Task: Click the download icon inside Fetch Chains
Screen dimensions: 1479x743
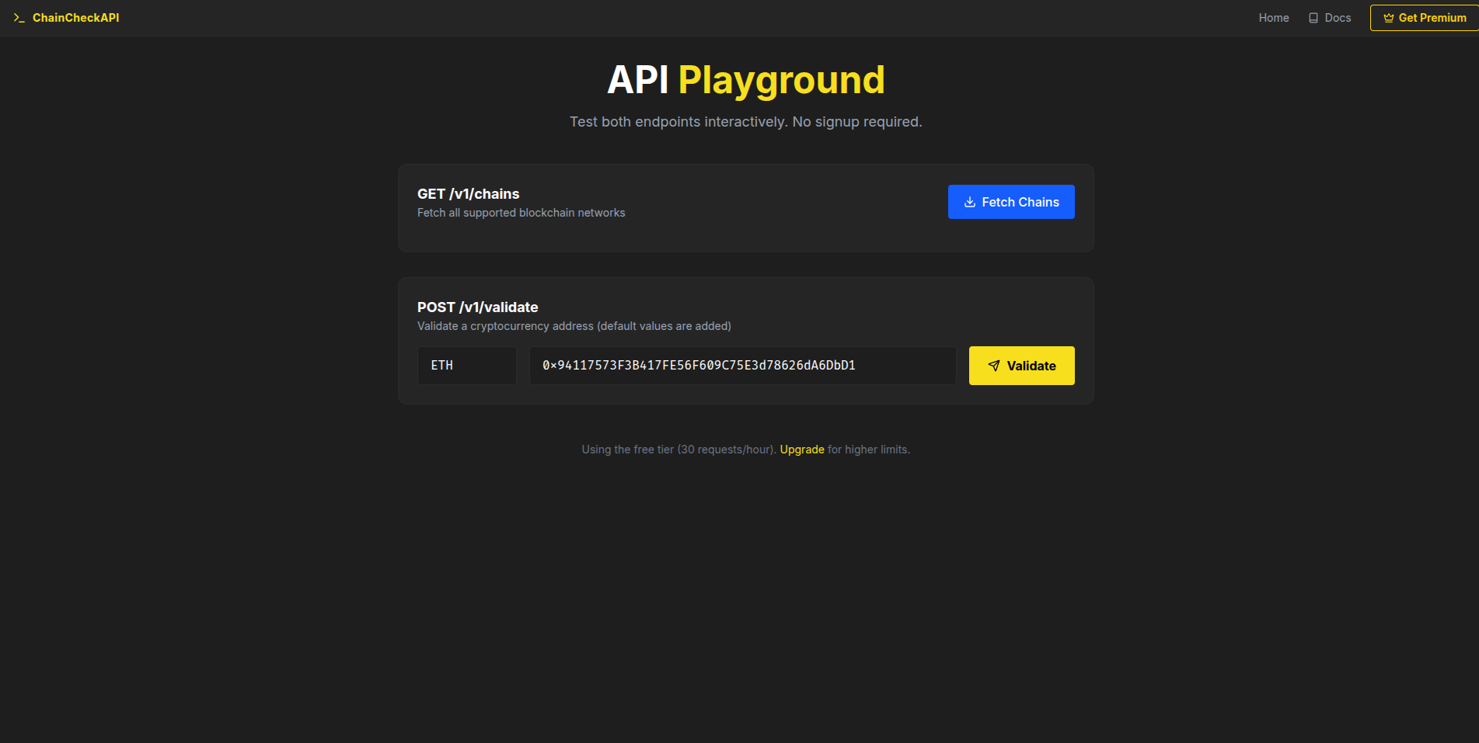Action: point(969,202)
